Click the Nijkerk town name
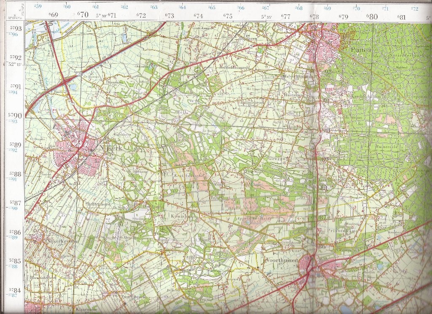 [x=110, y=148]
